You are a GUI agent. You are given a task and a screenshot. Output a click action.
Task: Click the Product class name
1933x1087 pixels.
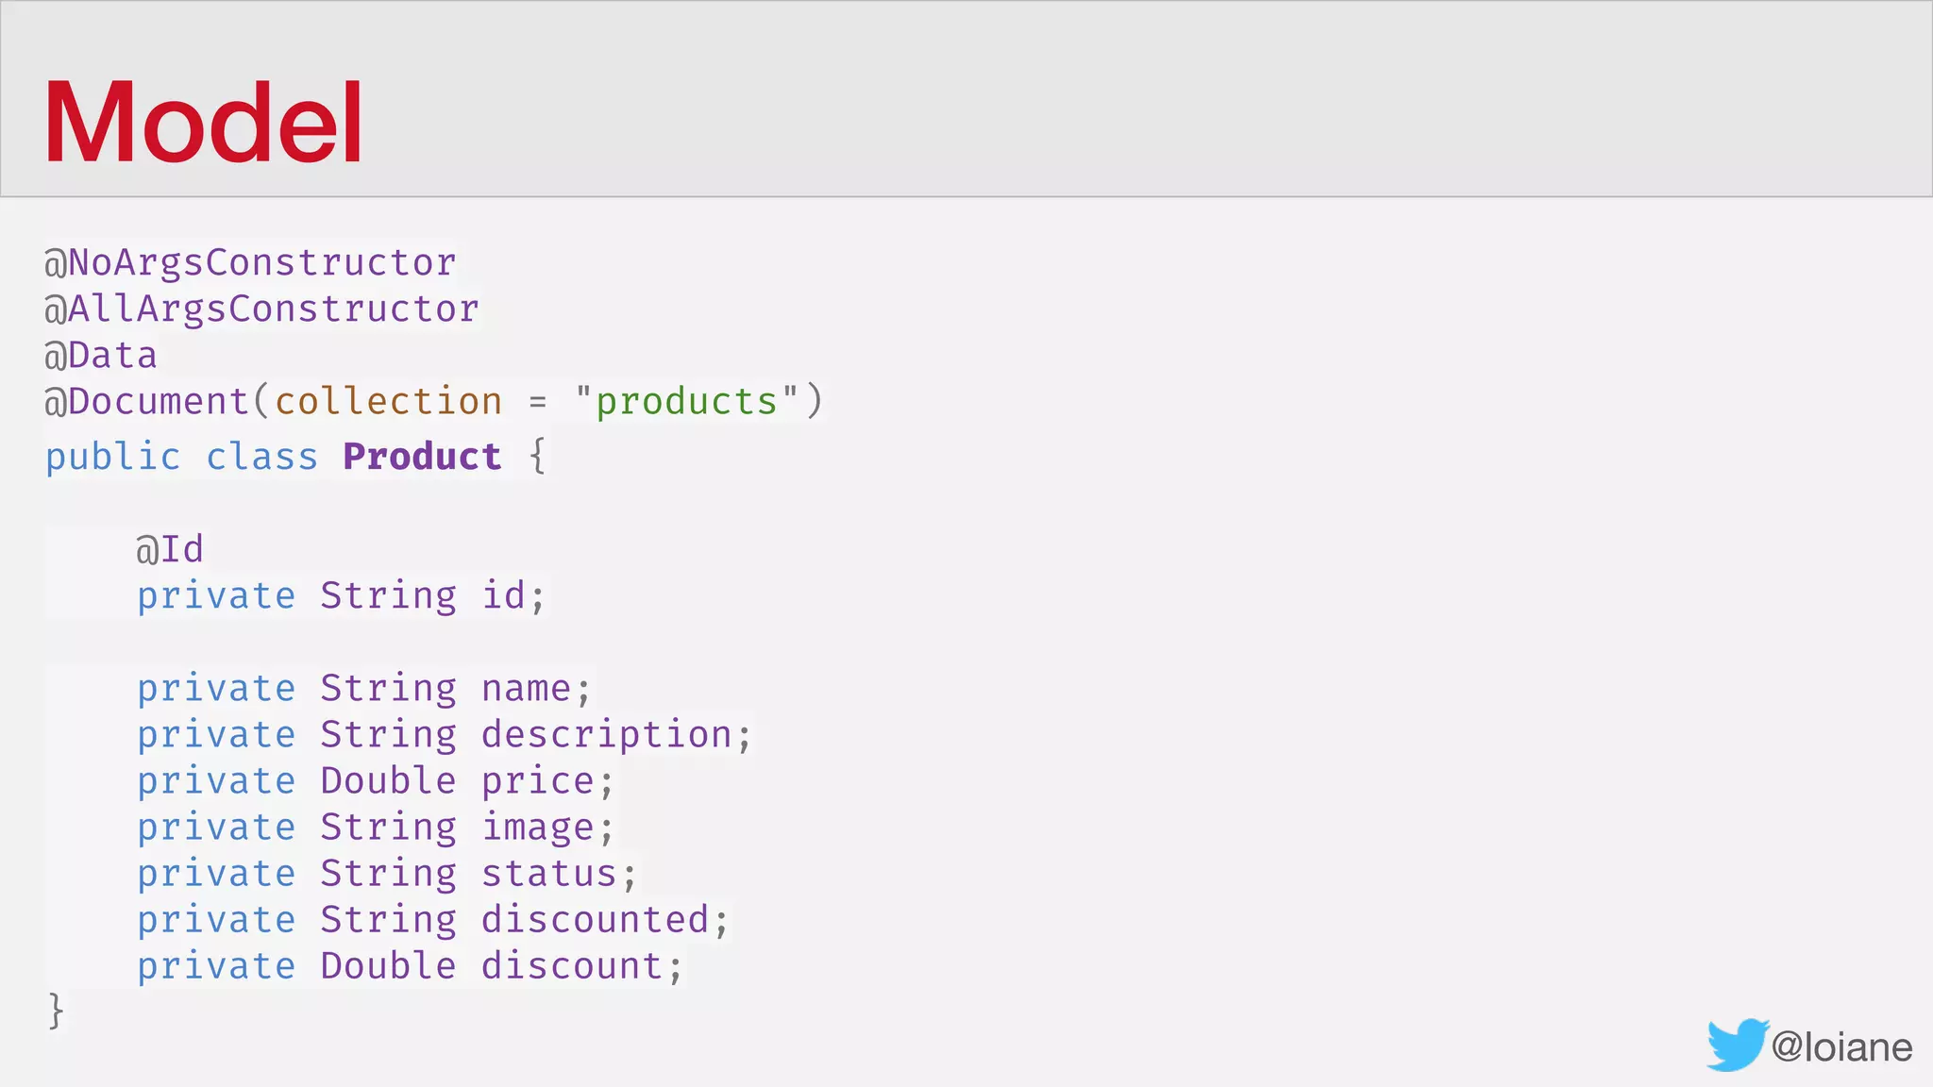tap(422, 456)
